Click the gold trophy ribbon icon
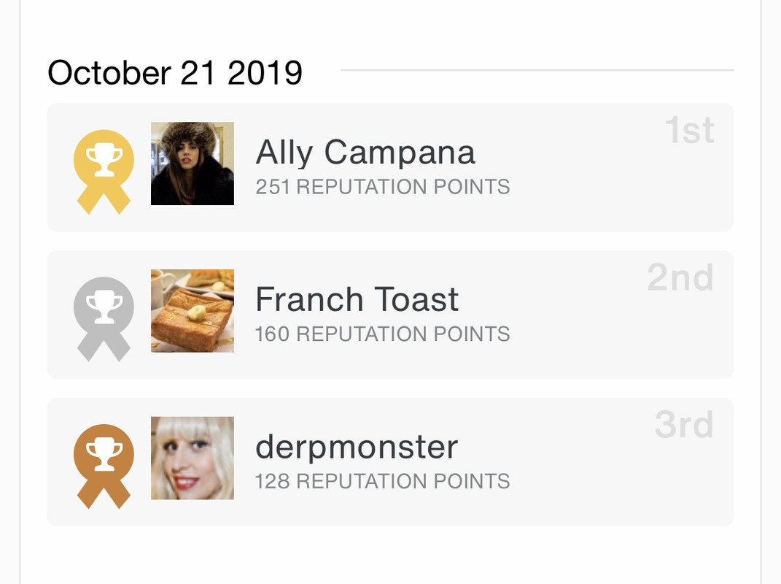Screen dimensions: 781x584 pos(104,172)
